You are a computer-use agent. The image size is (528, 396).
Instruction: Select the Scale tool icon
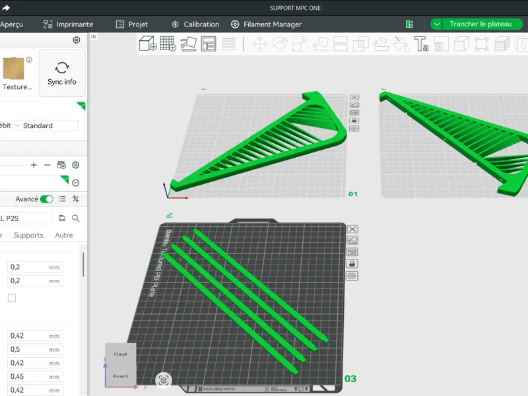click(300, 44)
